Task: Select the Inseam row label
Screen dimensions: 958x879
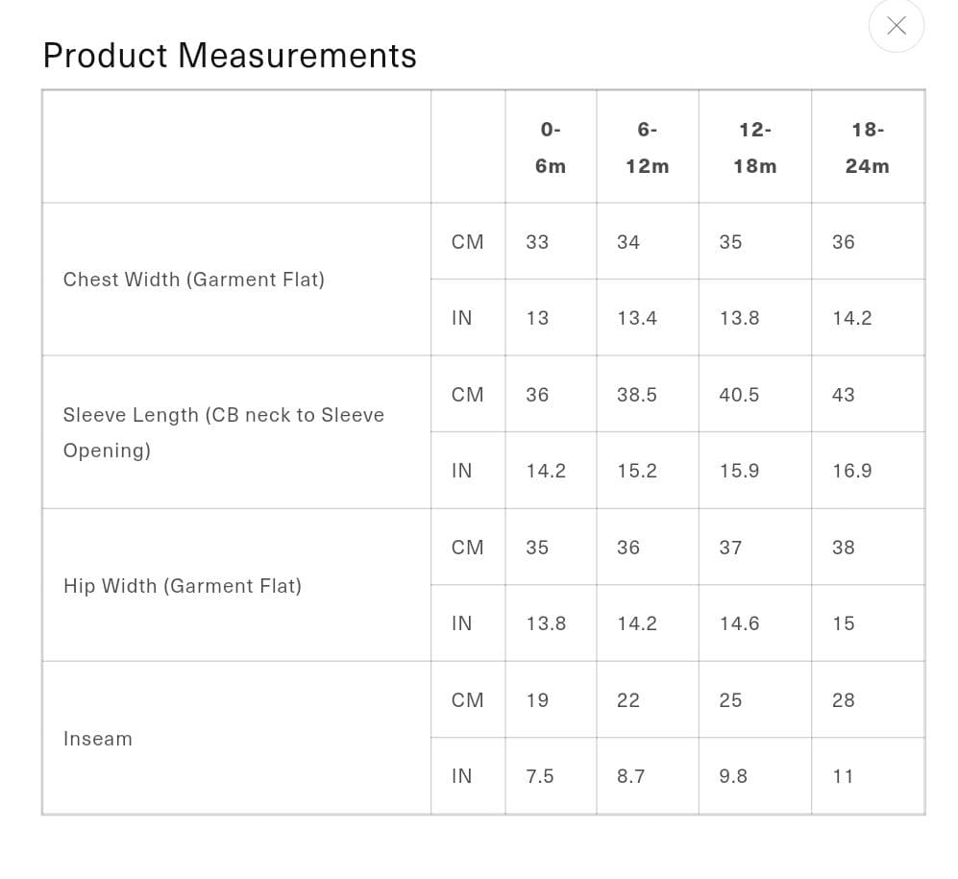Action: tap(98, 739)
